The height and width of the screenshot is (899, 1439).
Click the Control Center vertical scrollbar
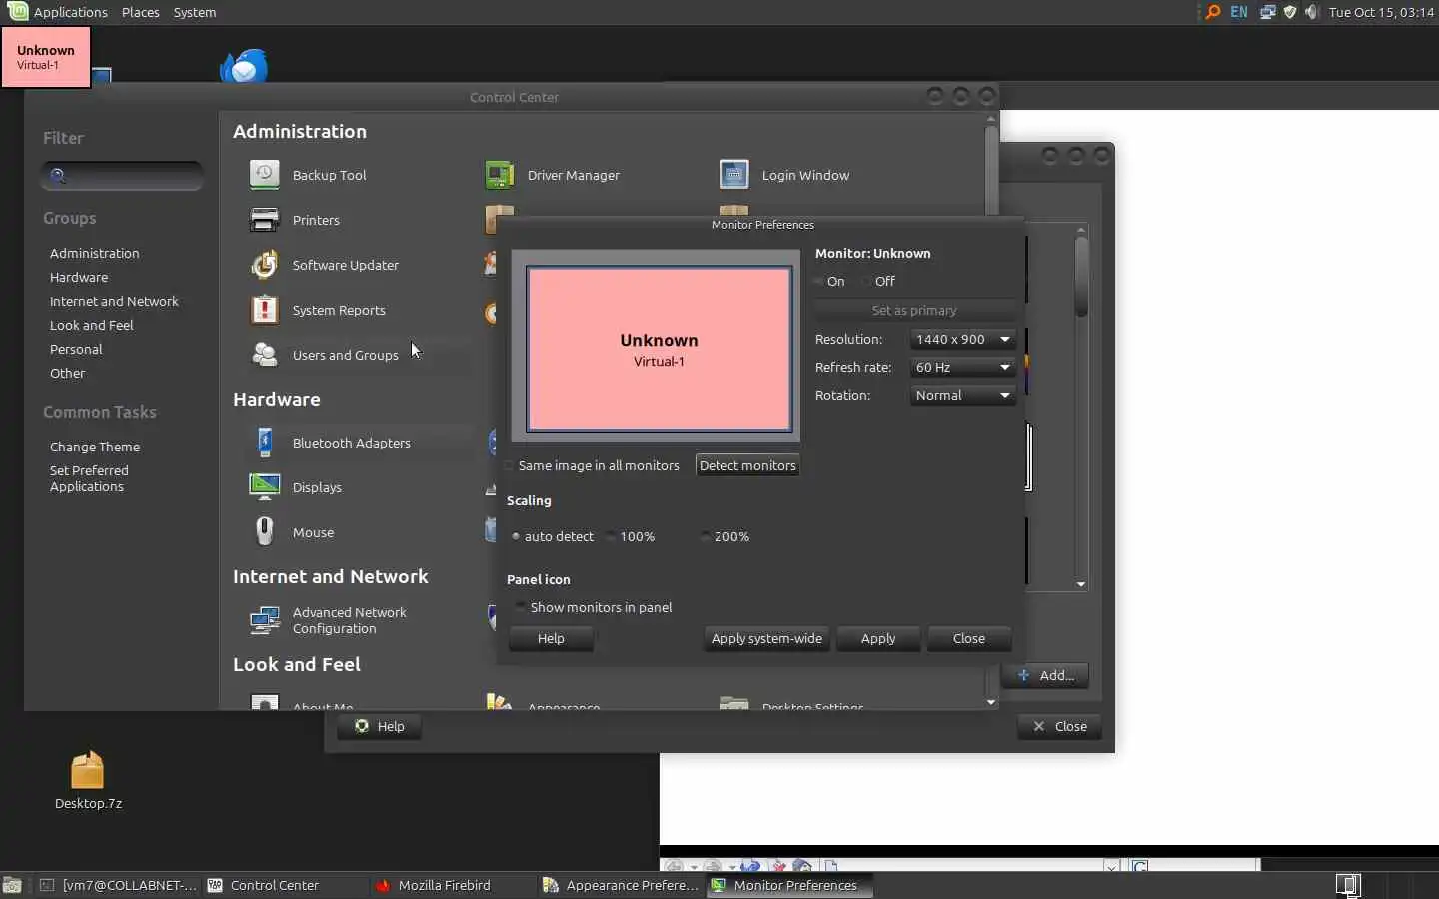coord(991,410)
